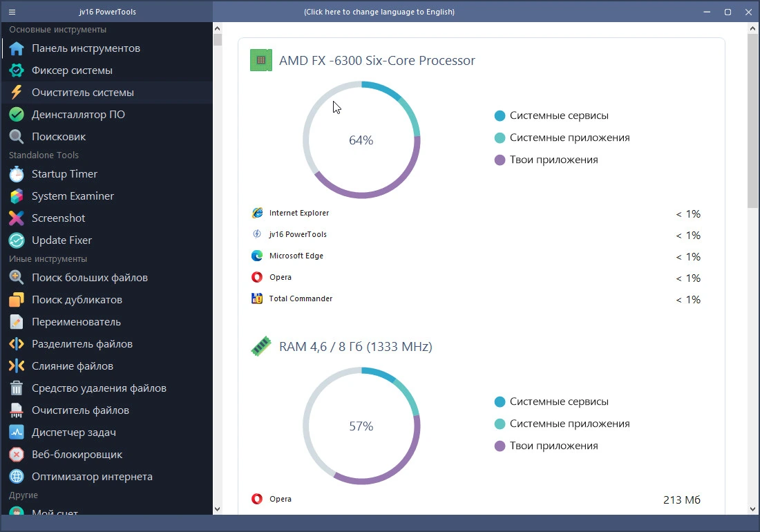Click the RAM 4,6 / 8 Гб heading
Viewport: 760px width, 532px height.
pos(355,347)
